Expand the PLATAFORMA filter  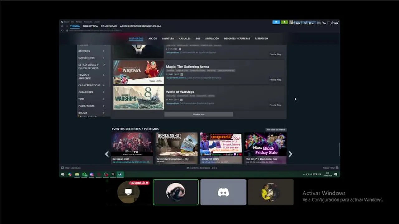(x=92, y=106)
